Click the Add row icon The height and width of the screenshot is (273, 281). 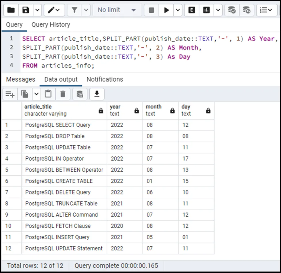pyautogui.click(x=10, y=94)
